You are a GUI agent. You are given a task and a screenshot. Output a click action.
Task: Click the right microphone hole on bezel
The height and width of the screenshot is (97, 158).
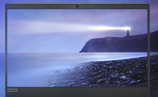[x=96, y=6]
